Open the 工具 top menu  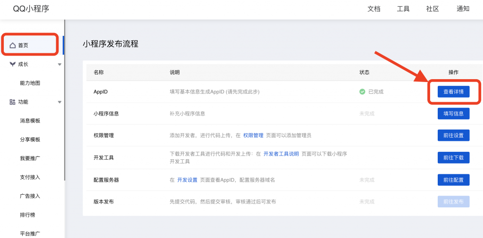[x=403, y=9]
